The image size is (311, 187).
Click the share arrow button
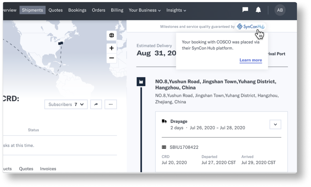(96, 104)
